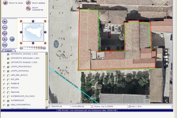This screenshot has width=177, height=118.
Task: Click the Zoom esteso icon
Action: (28, 3)
